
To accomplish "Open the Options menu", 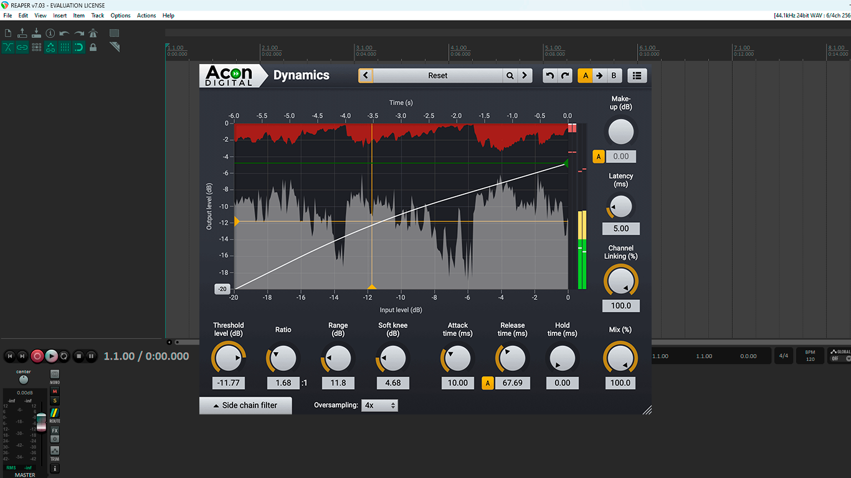I will tap(121, 16).
